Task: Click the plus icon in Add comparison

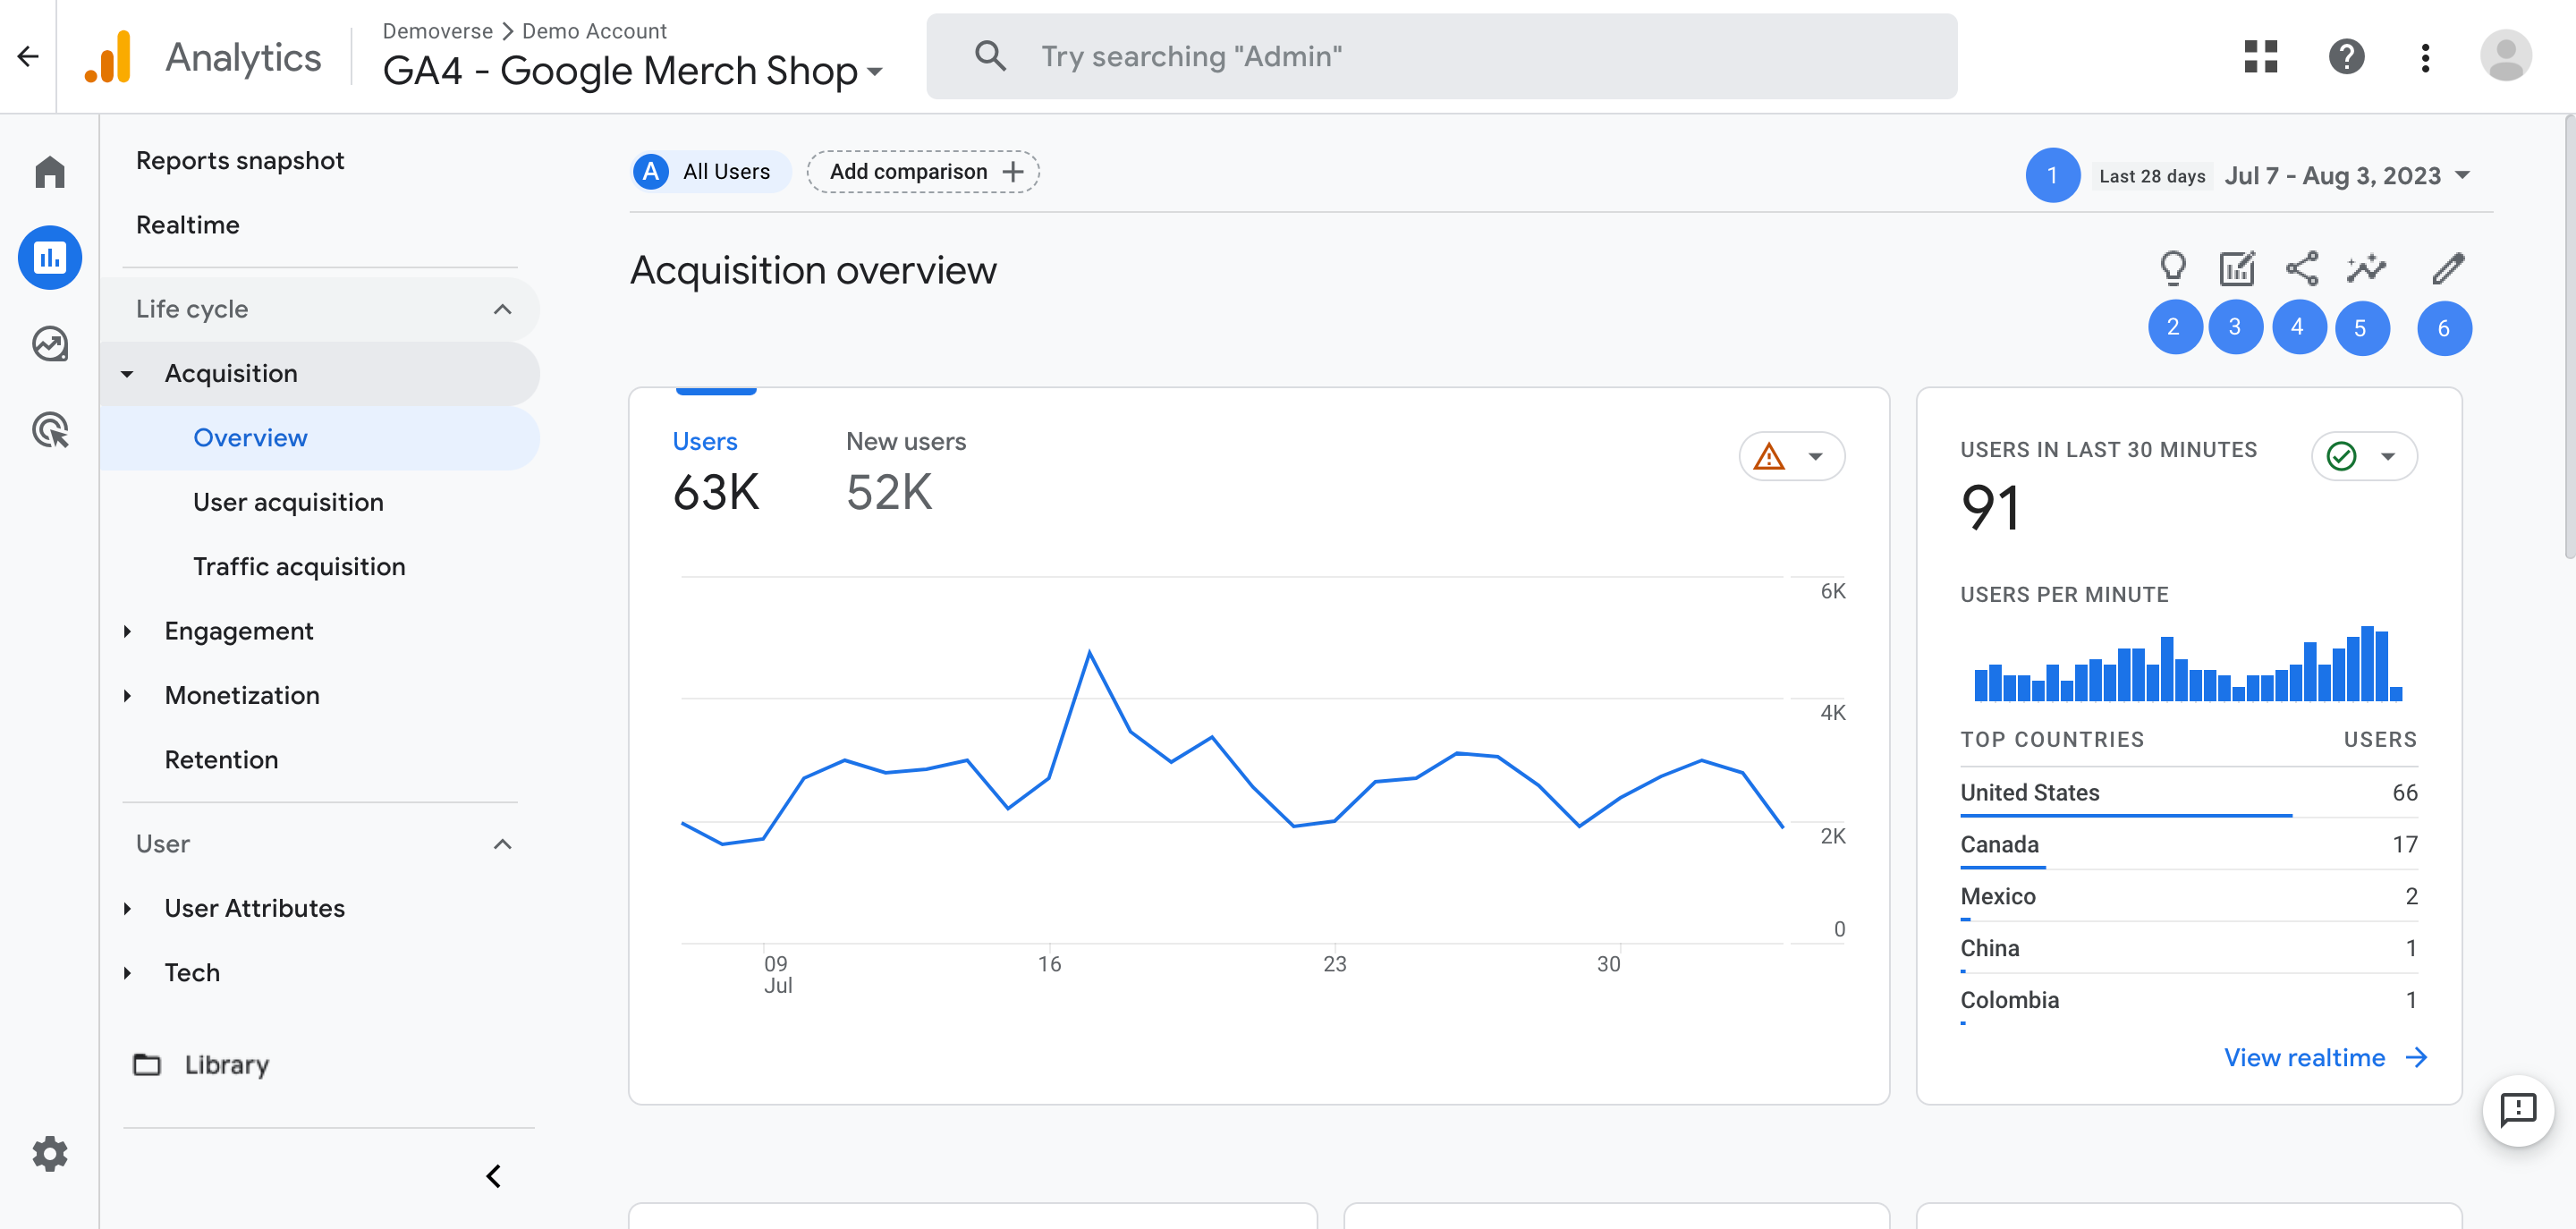Action: coord(1013,171)
